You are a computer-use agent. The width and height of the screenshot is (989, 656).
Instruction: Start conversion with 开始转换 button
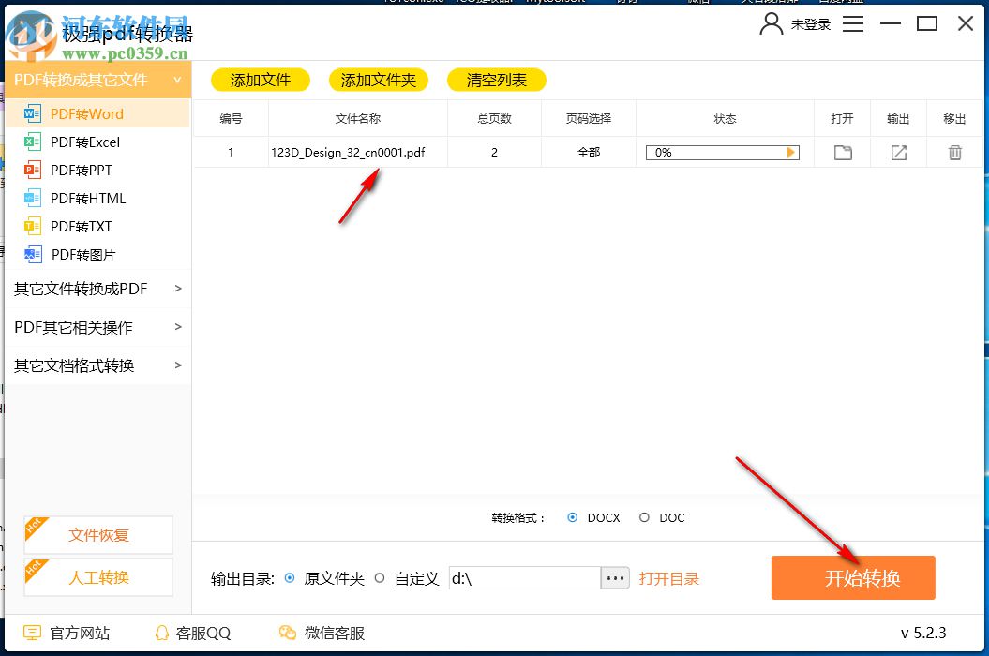click(852, 578)
